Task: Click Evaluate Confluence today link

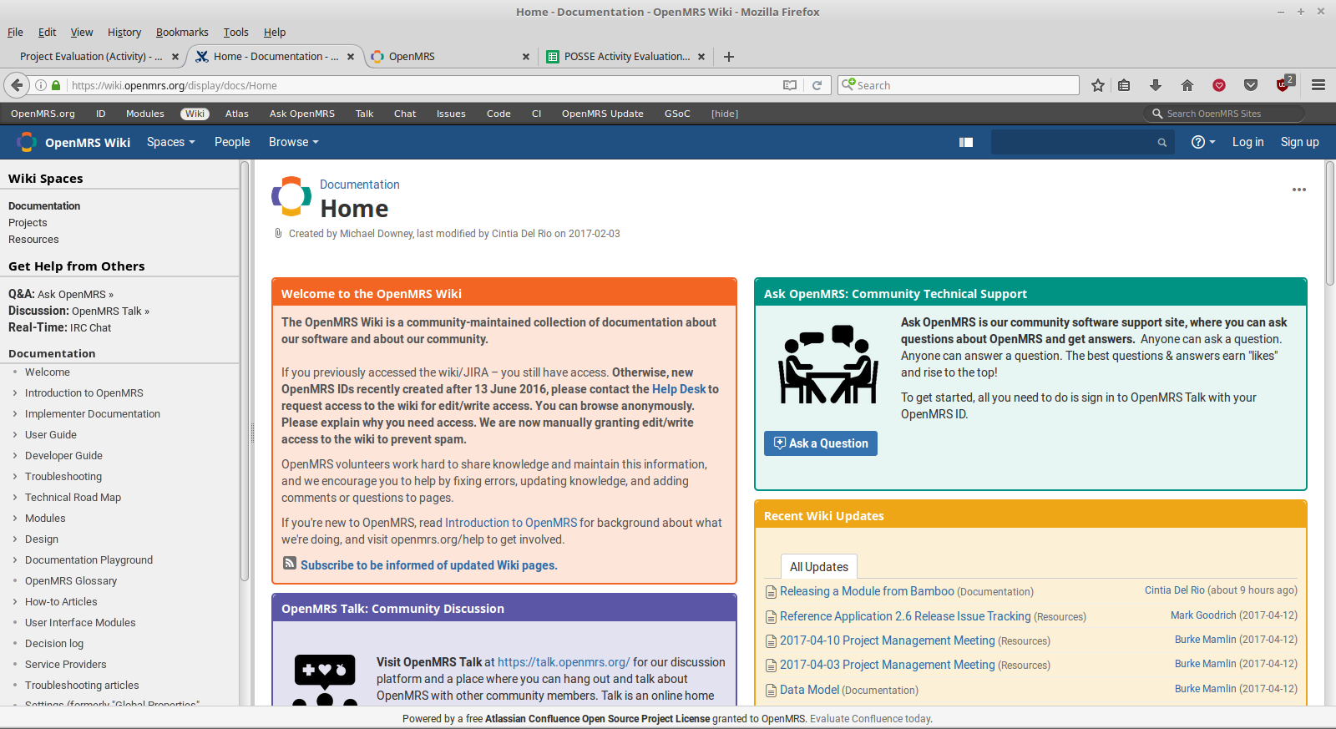Action: pos(871,719)
